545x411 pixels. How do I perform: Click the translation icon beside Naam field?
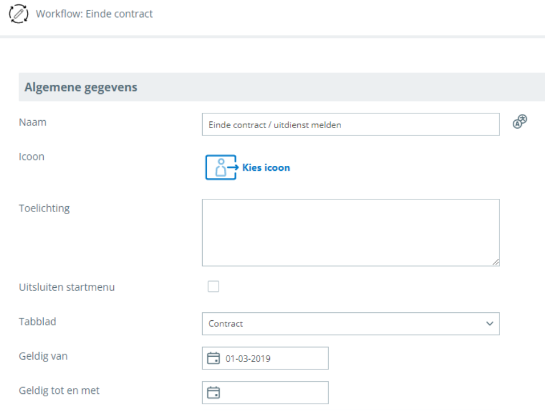click(519, 122)
